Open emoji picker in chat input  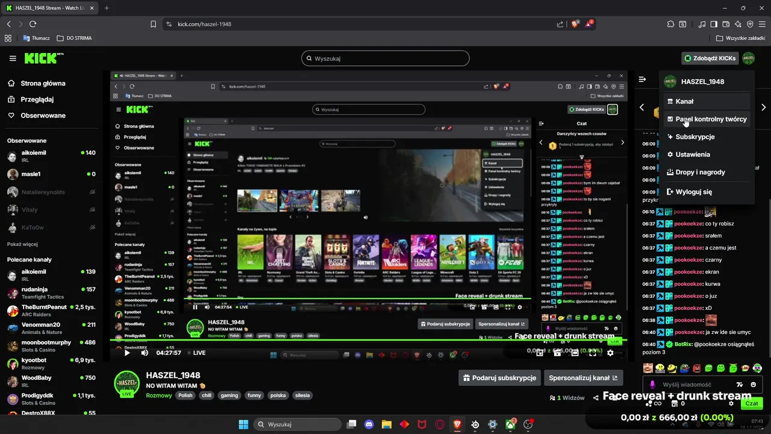click(x=754, y=385)
